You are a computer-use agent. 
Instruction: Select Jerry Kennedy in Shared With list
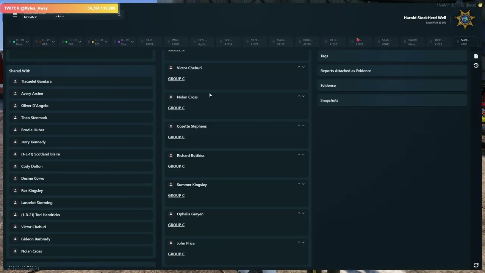81,142
